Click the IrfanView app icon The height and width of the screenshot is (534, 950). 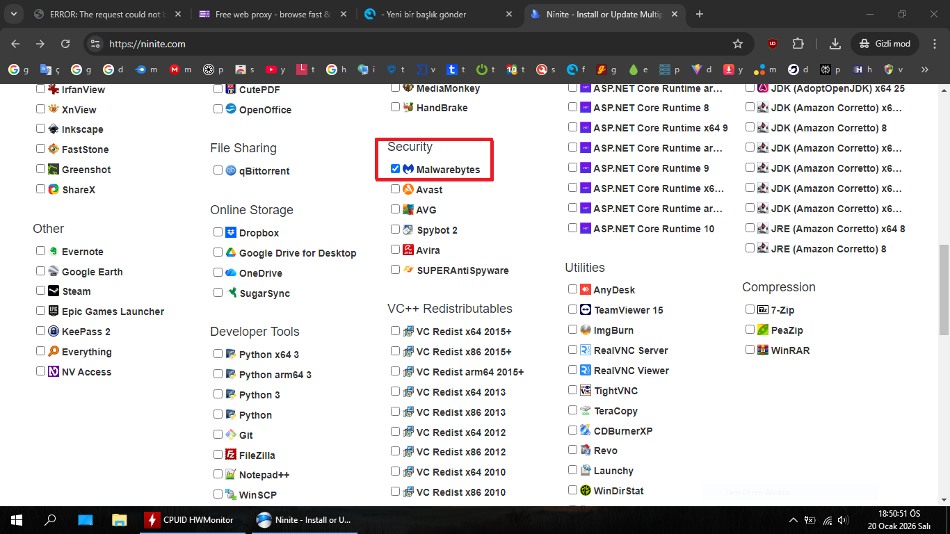(x=54, y=90)
